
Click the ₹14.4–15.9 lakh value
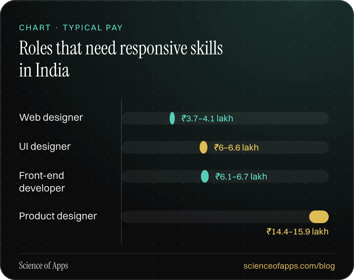(297, 232)
